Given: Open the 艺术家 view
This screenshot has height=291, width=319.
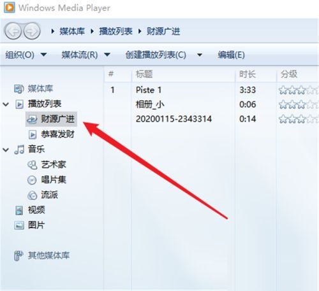Looking at the screenshot, I should tap(54, 165).
